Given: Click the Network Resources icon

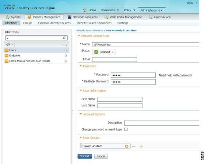Looking at the screenshot, I should pyautogui.click(x=69, y=17).
